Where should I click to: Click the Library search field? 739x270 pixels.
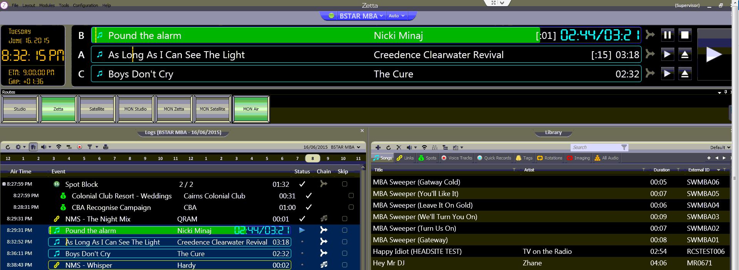(595, 148)
